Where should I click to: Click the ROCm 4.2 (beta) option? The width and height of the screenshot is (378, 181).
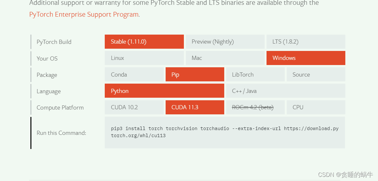tap(255, 107)
